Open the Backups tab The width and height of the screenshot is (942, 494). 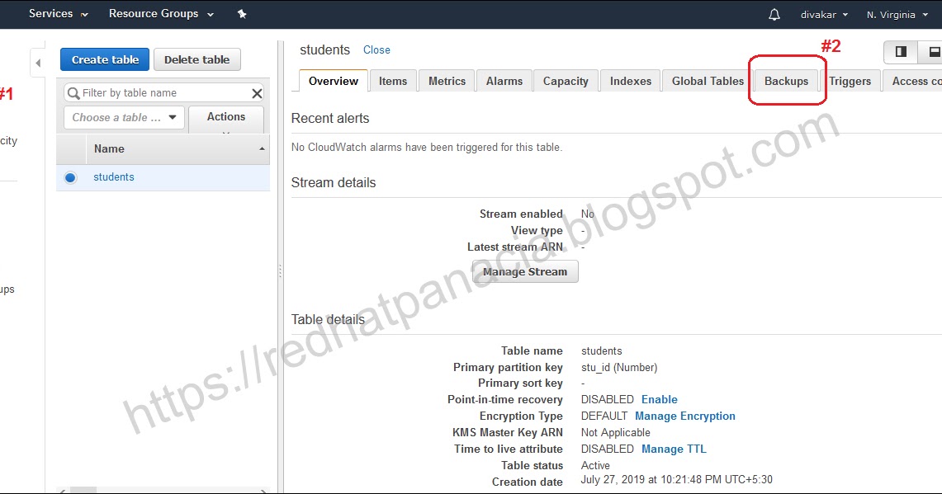[x=785, y=80]
